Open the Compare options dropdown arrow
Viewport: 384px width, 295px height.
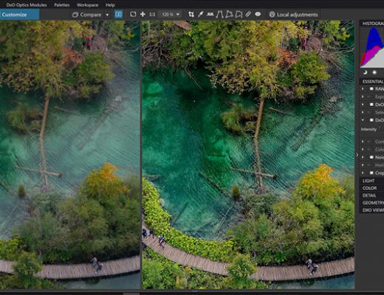[x=107, y=15]
